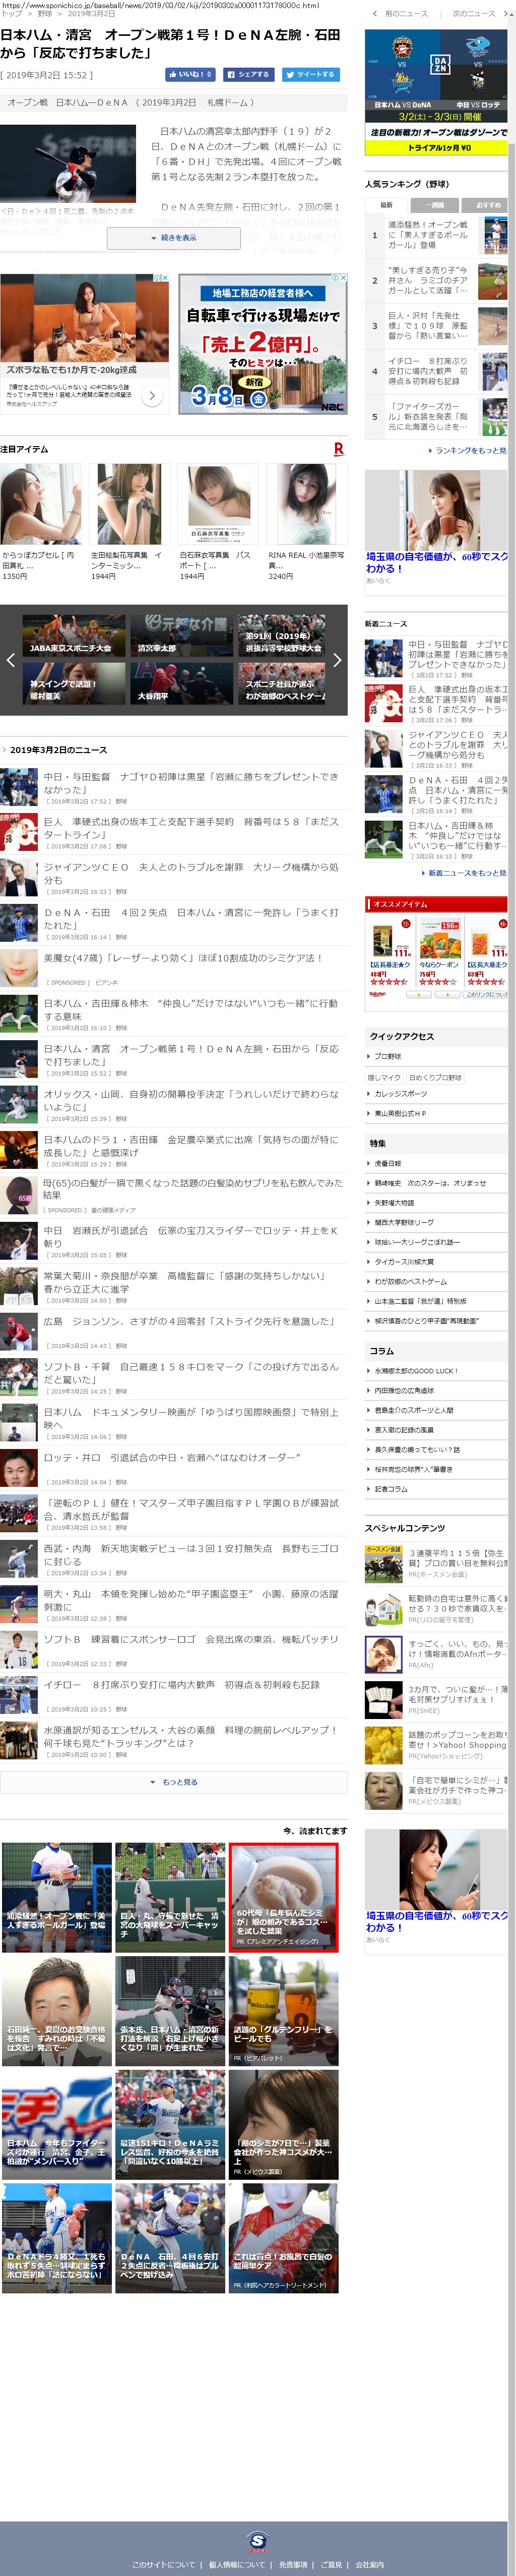
Task: Click the Facebook いいね! button
Action: (x=189, y=74)
